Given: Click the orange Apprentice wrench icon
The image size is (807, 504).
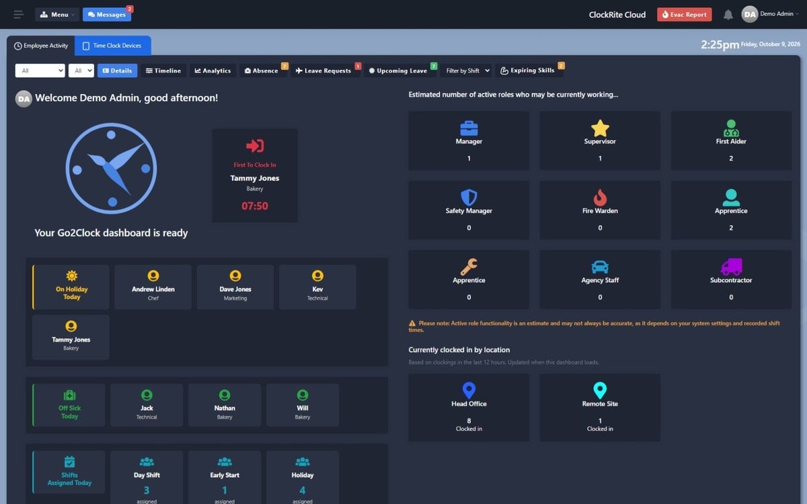Looking at the screenshot, I should (469, 267).
